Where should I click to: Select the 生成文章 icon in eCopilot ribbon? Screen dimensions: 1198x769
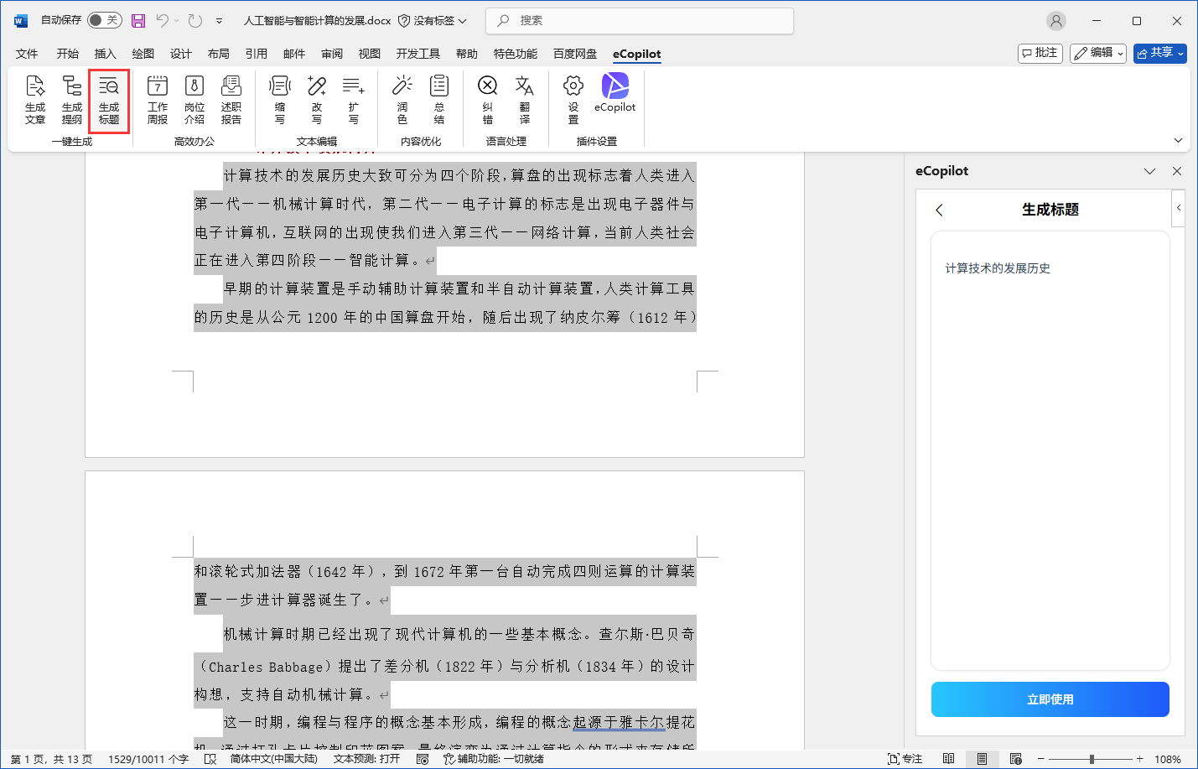point(35,101)
